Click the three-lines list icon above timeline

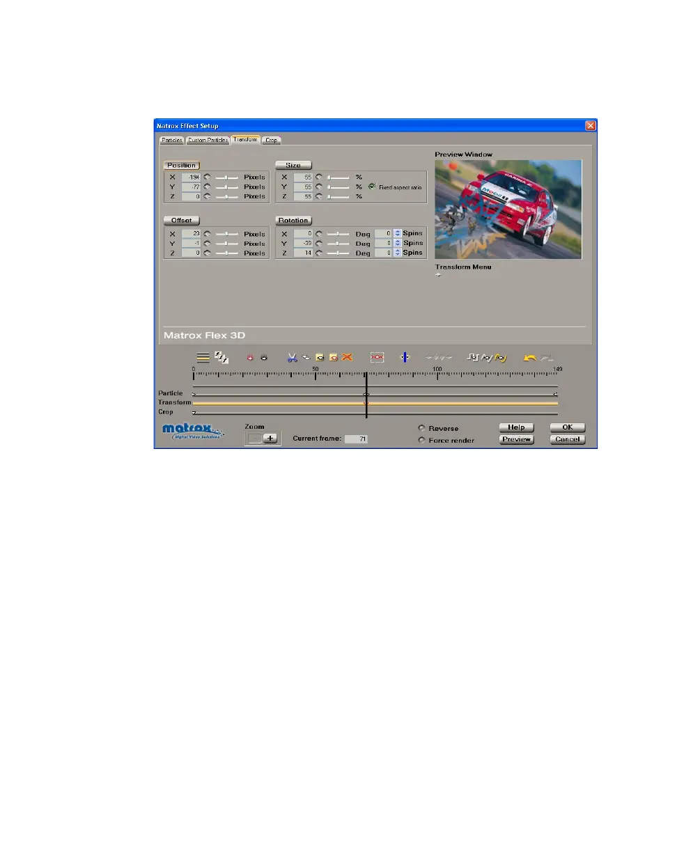203,357
